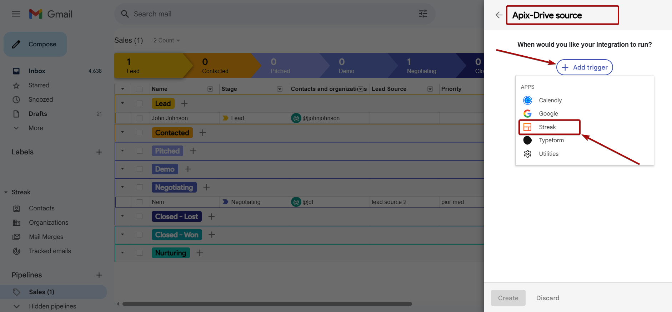Click the Search mail field
This screenshot has height=312, width=672.
click(275, 14)
